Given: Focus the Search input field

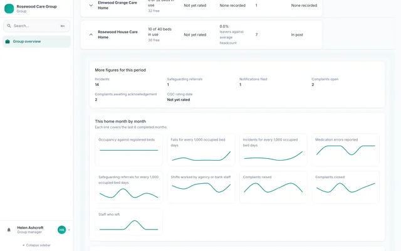Looking at the screenshot, I should (36, 26).
